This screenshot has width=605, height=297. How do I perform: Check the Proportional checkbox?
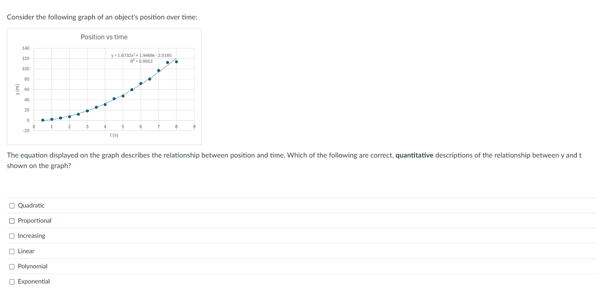coord(12,221)
